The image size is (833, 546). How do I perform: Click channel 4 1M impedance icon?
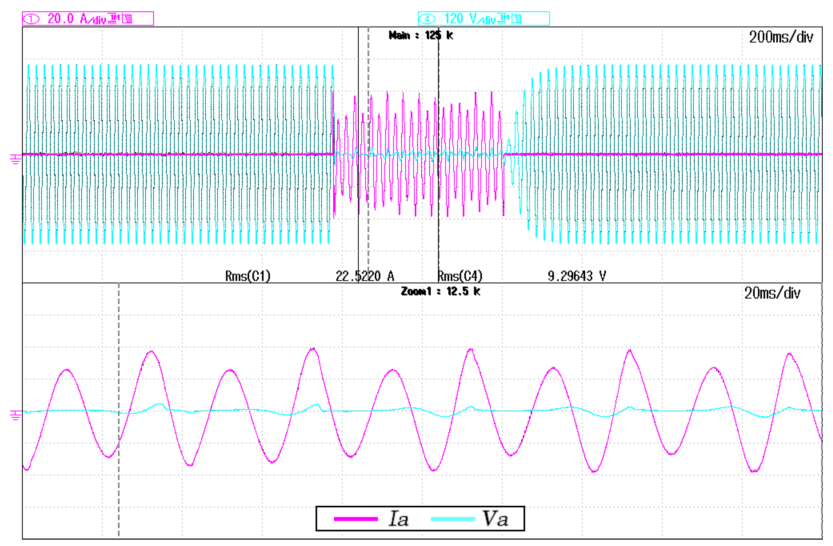click(x=503, y=19)
